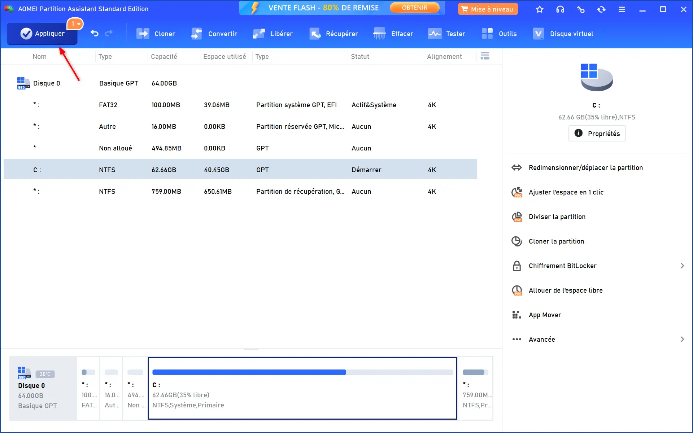Click the Statut column header
The height and width of the screenshot is (433, 693).
[360, 57]
